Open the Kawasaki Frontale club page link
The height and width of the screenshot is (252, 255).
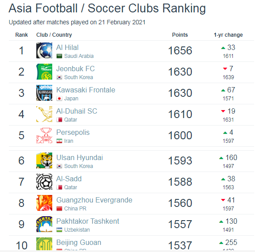[86, 90]
